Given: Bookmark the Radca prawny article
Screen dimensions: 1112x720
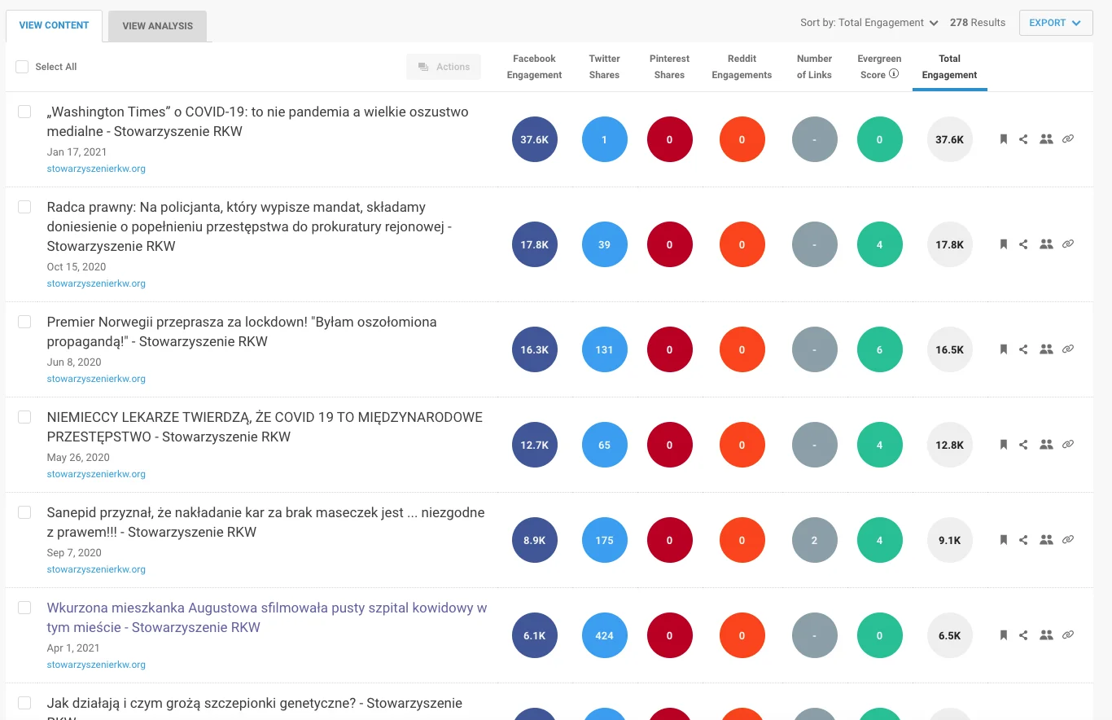Looking at the screenshot, I should click(1004, 244).
